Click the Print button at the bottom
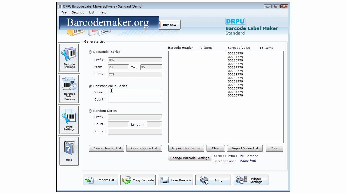 pyautogui.click(x=213, y=180)
